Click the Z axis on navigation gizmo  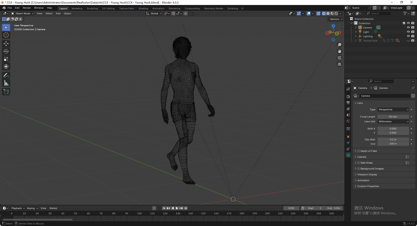[333, 26]
